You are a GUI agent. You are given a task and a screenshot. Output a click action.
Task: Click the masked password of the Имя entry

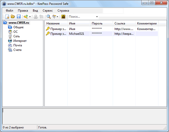click(x=97, y=29)
